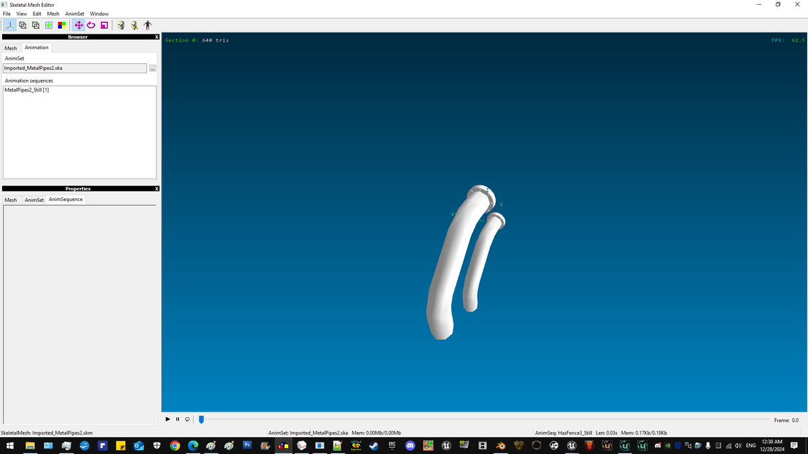The width and height of the screenshot is (808, 454).
Task: Select the magenta Rotate tool
Action: tap(91, 26)
